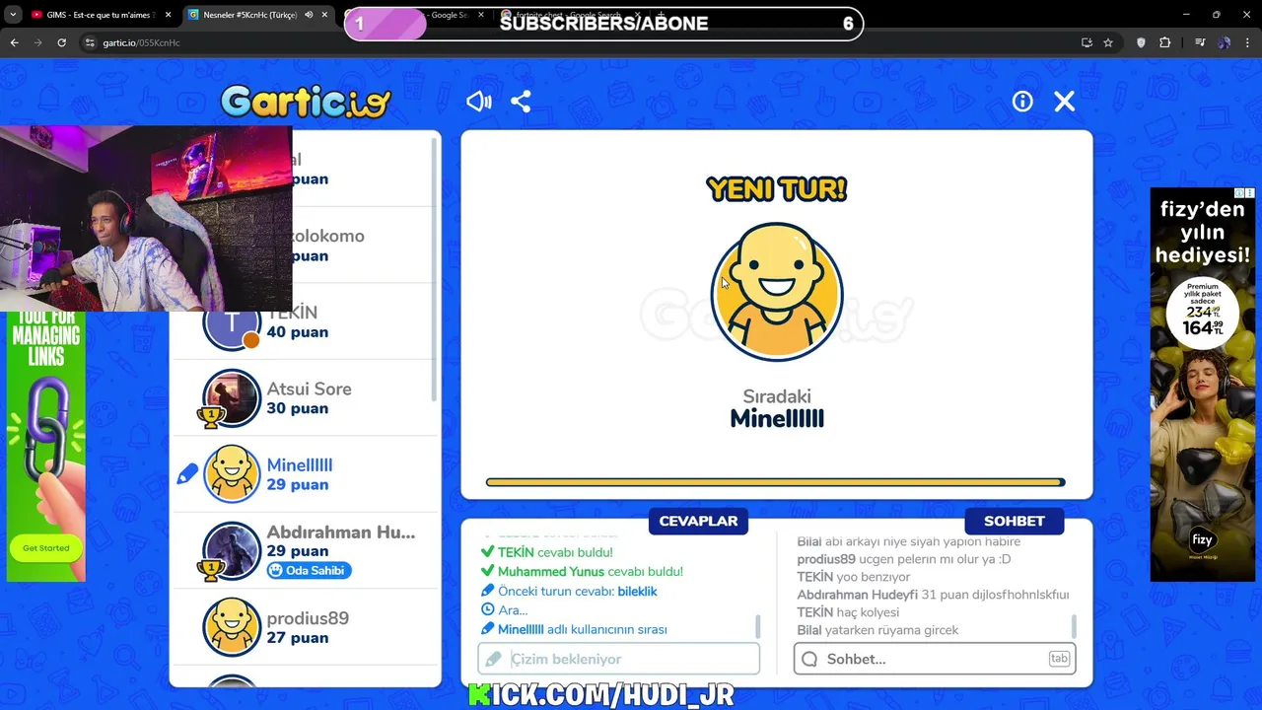Open the media control icon in toolbar

[x=1200, y=42]
